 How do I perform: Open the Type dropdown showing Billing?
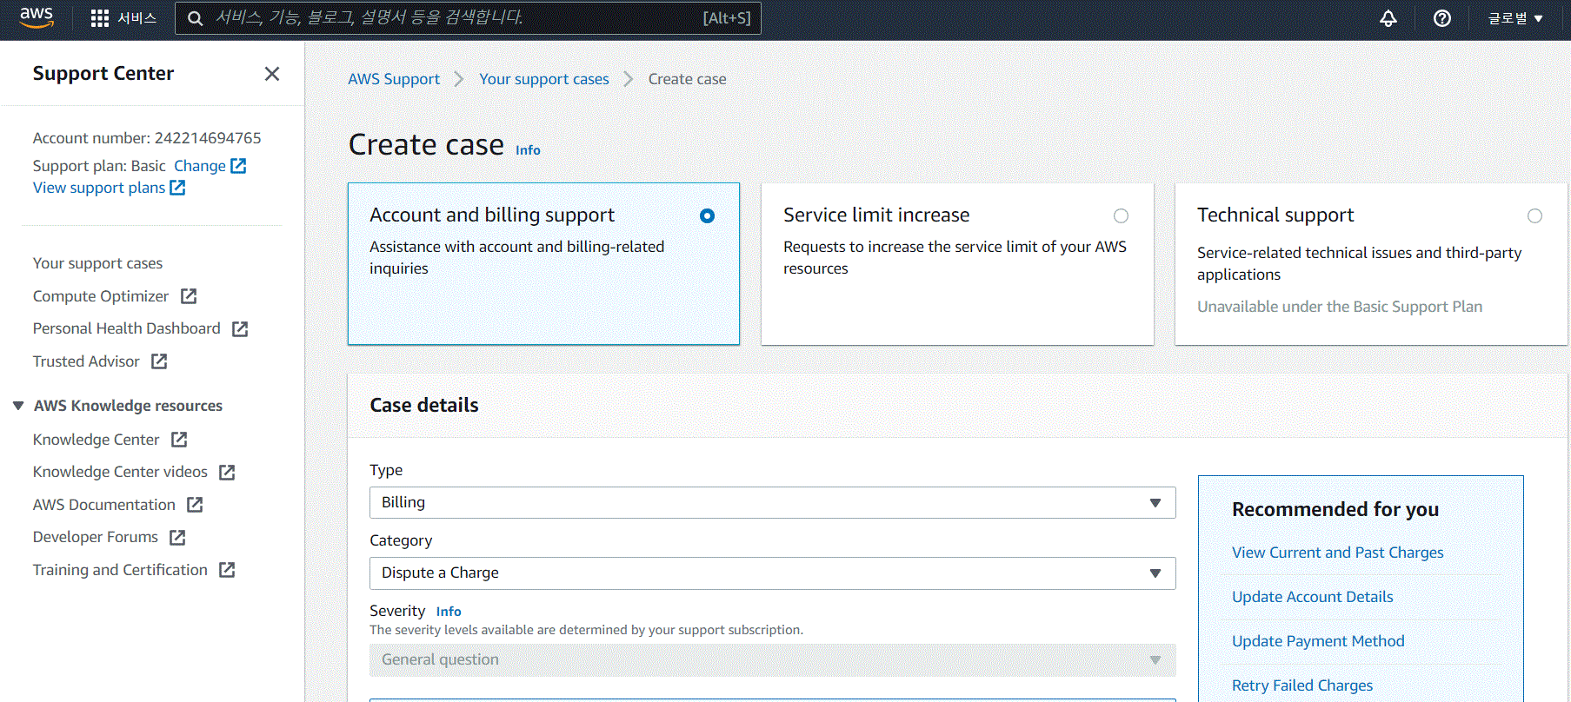coord(772,502)
